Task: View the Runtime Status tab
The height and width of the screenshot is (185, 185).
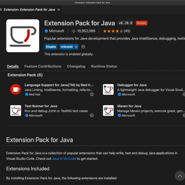Action: tap(104, 66)
